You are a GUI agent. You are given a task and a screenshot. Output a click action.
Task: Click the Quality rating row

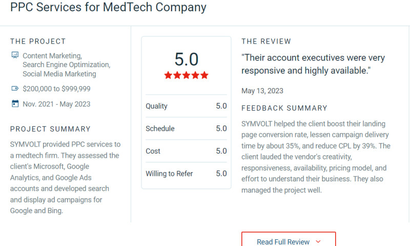(x=186, y=106)
